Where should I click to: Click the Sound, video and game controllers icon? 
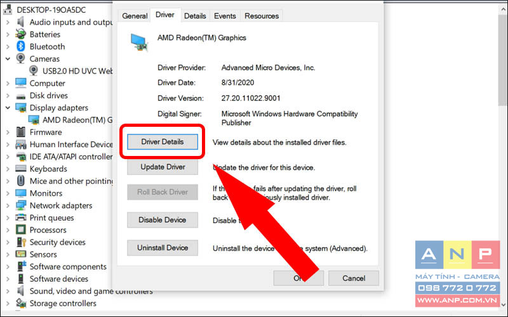coord(21,291)
